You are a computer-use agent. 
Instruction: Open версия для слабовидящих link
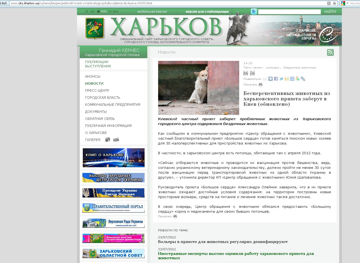point(207,12)
